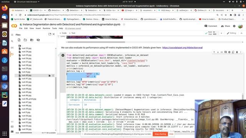This screenshot has width=246, height=138.
Task: Collapse the notebook header chevron
Action: [x=241, y=33]
